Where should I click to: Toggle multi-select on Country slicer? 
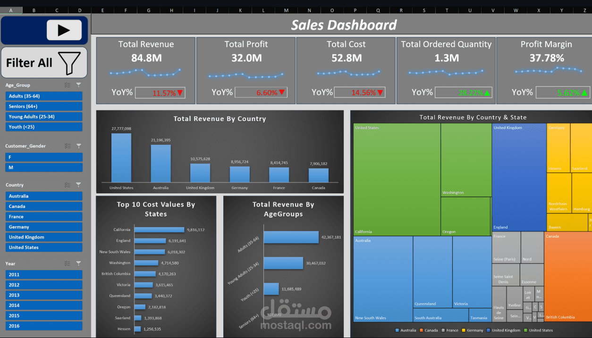[x=68, y=185]
